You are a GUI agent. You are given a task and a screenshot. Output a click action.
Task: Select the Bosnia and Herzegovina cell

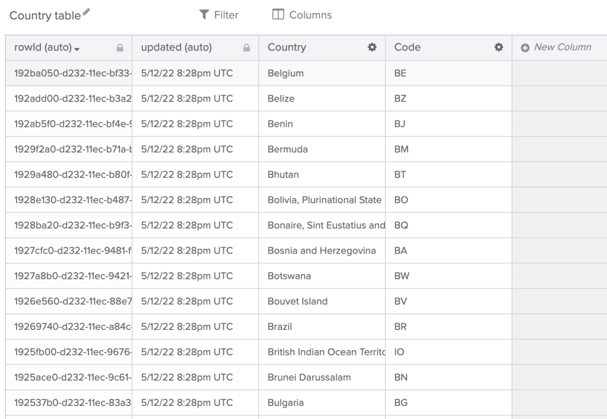point(322,250)
